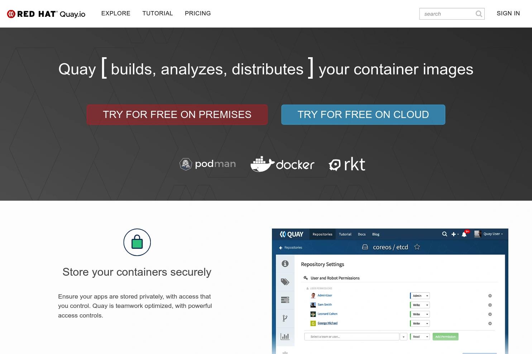
Task: Click Try for Free on Cloud button
Action: point(363,115)
